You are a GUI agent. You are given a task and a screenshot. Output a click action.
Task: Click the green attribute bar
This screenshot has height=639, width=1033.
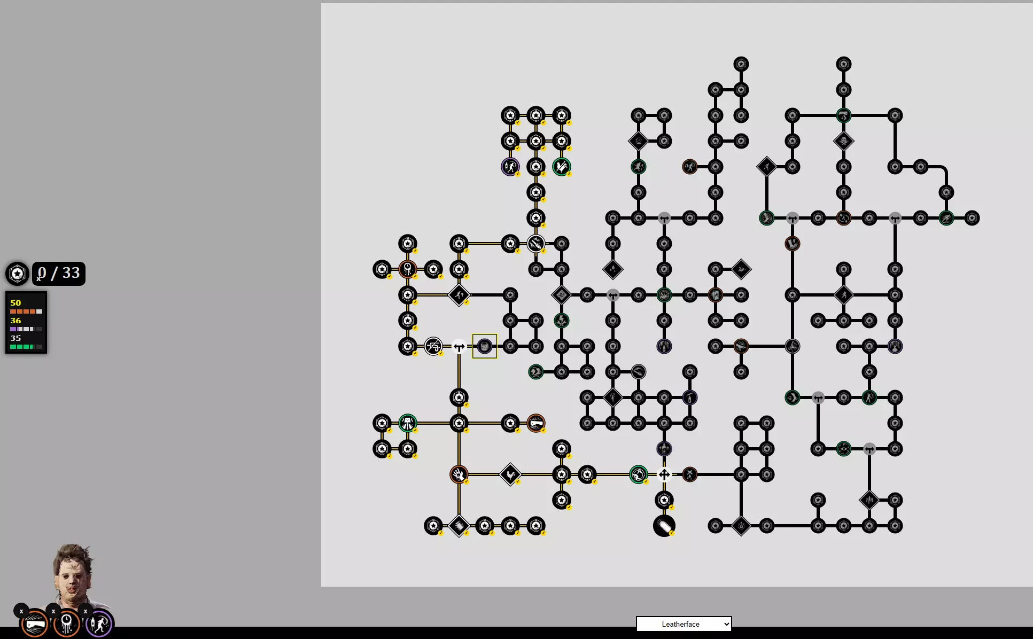(x=26, y=347)
